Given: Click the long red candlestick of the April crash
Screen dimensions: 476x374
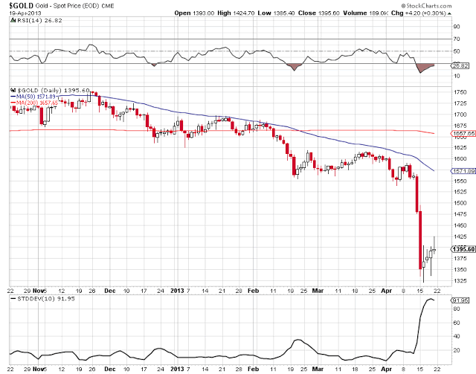Looking at the screenshot, I should tap(420, 240).
